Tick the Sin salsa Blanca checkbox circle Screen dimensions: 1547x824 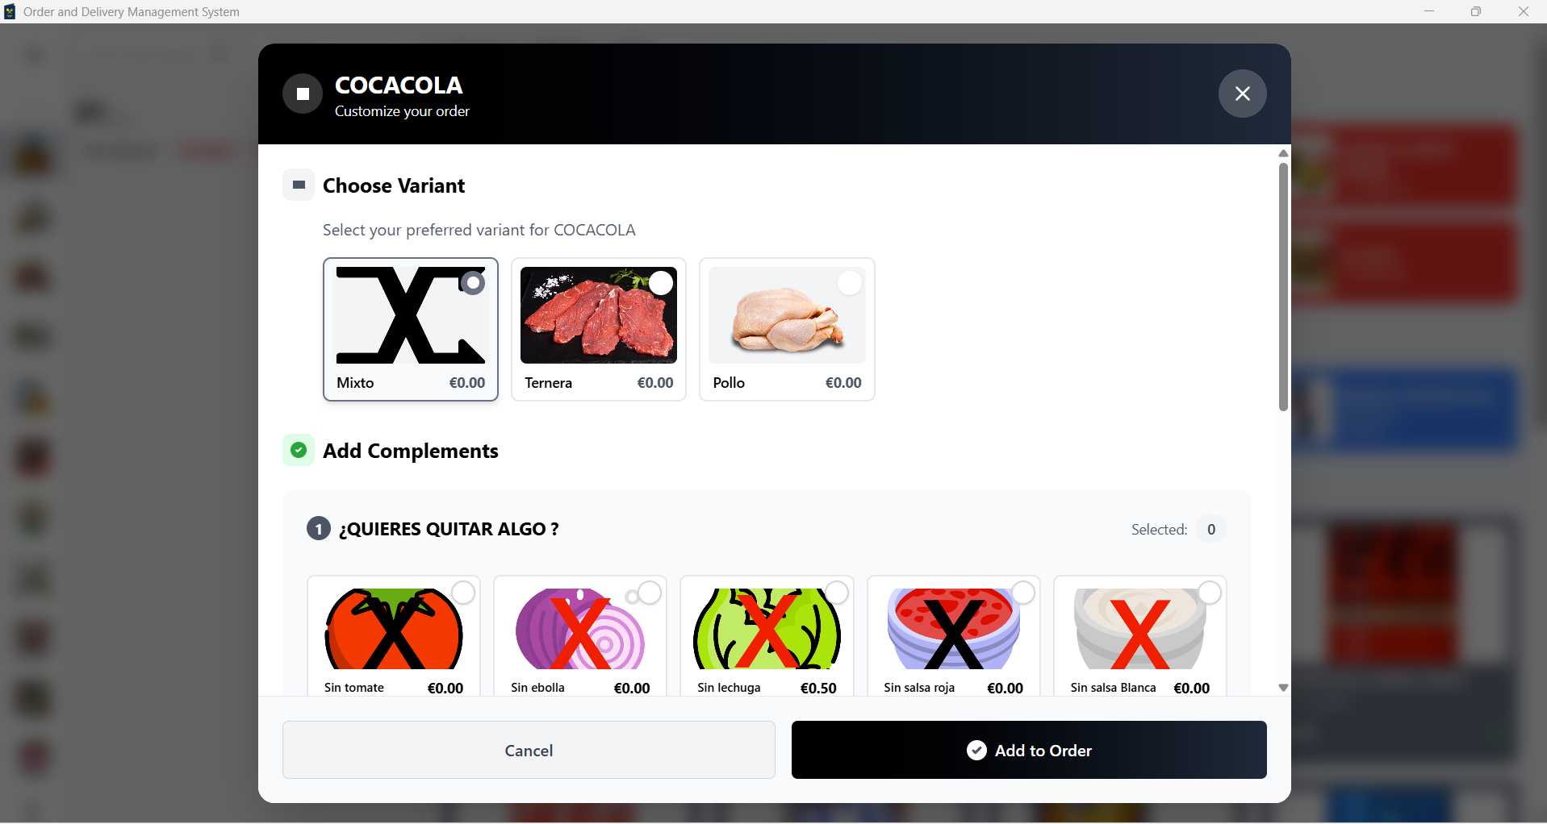(x=1210, y=593)
